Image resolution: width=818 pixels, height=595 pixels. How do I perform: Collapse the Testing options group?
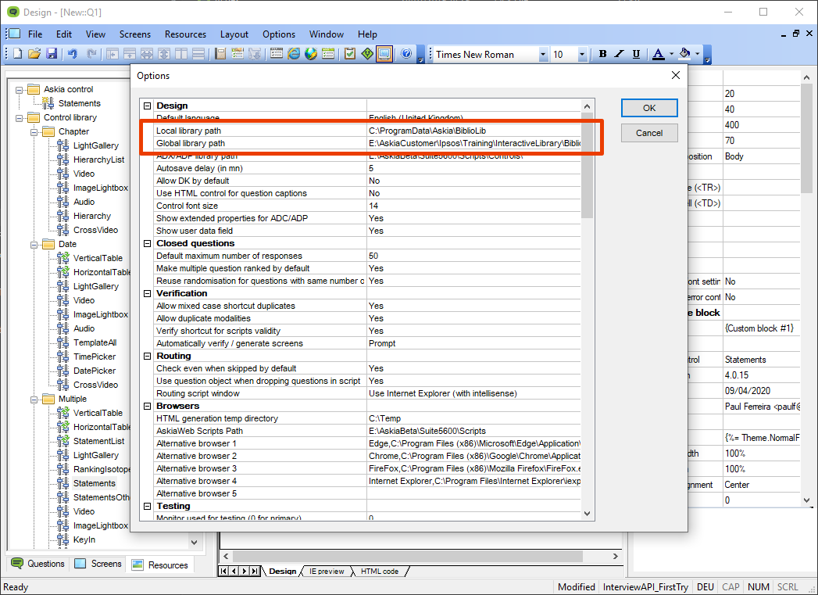tap(147, 507)
